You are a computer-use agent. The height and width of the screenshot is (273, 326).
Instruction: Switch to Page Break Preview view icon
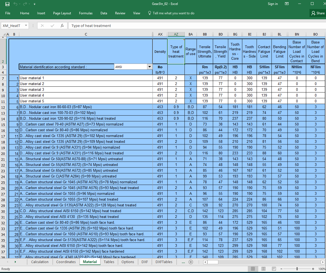click(x=274, y=269)
